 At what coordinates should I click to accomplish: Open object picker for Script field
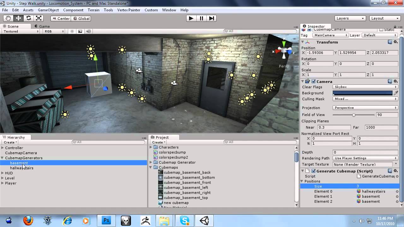pos(397,176)
